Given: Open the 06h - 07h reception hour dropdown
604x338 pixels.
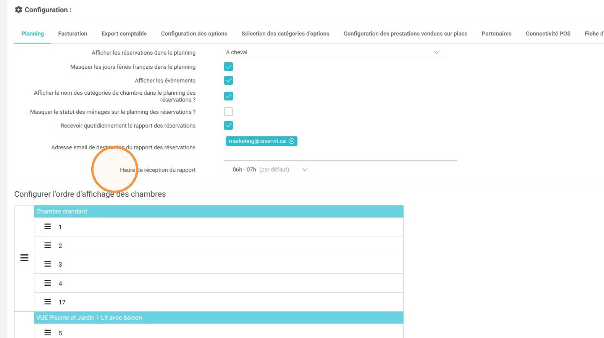Looking at the screenshot, I should (x=268, y=170).
